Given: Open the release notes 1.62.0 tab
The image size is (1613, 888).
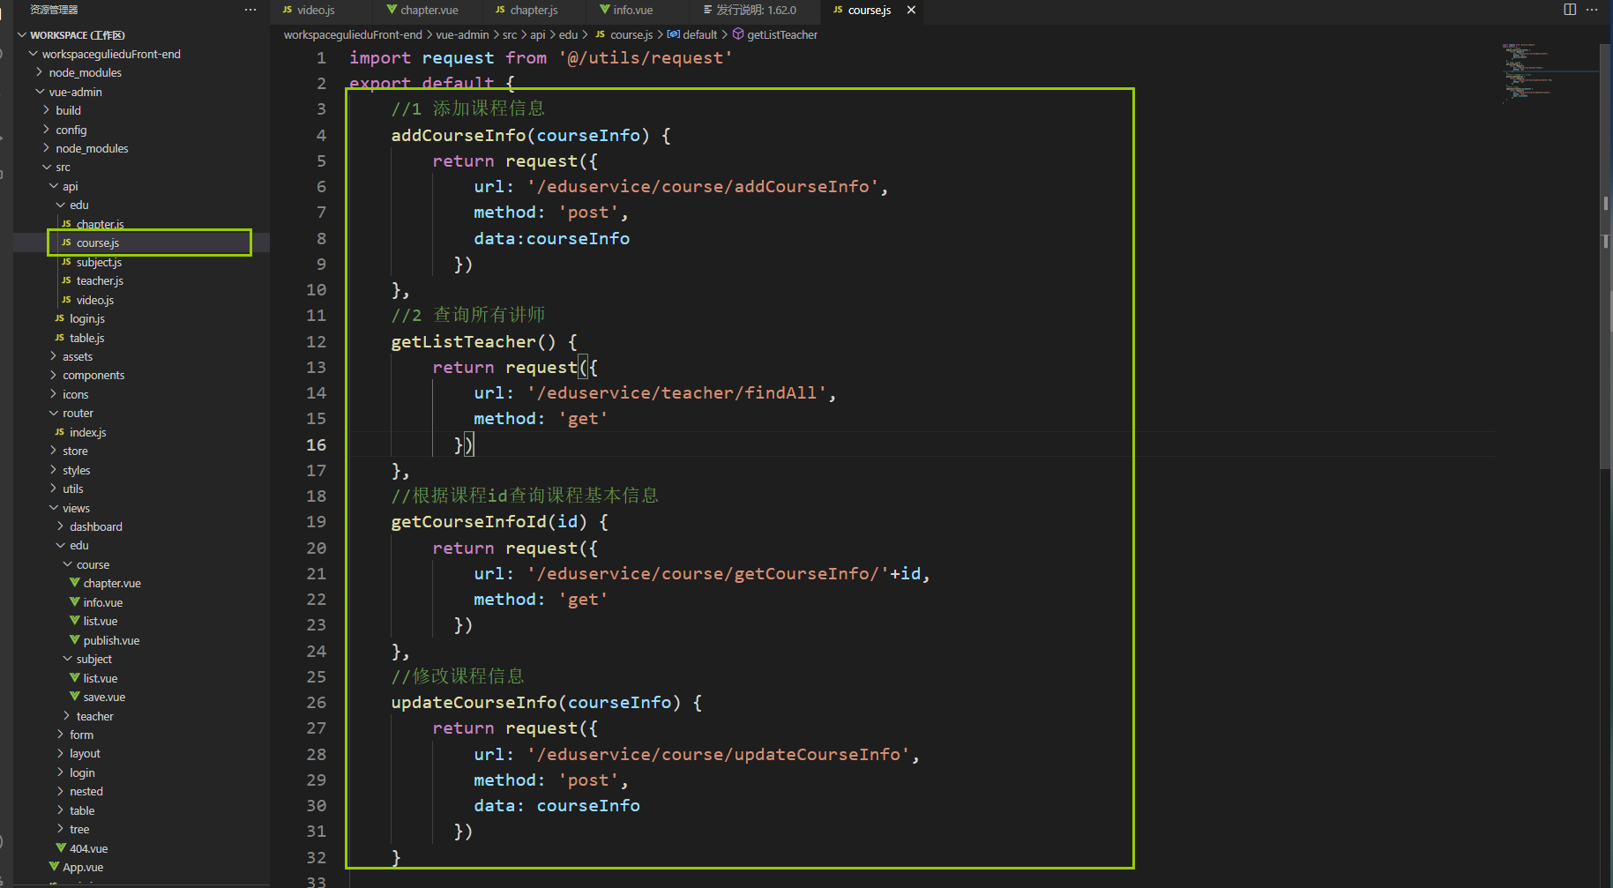Looking at the screenshot, I should (756, 10).
